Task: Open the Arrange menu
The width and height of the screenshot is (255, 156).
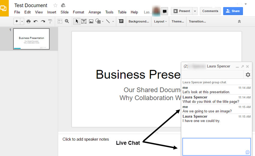Action: (94, 12)
